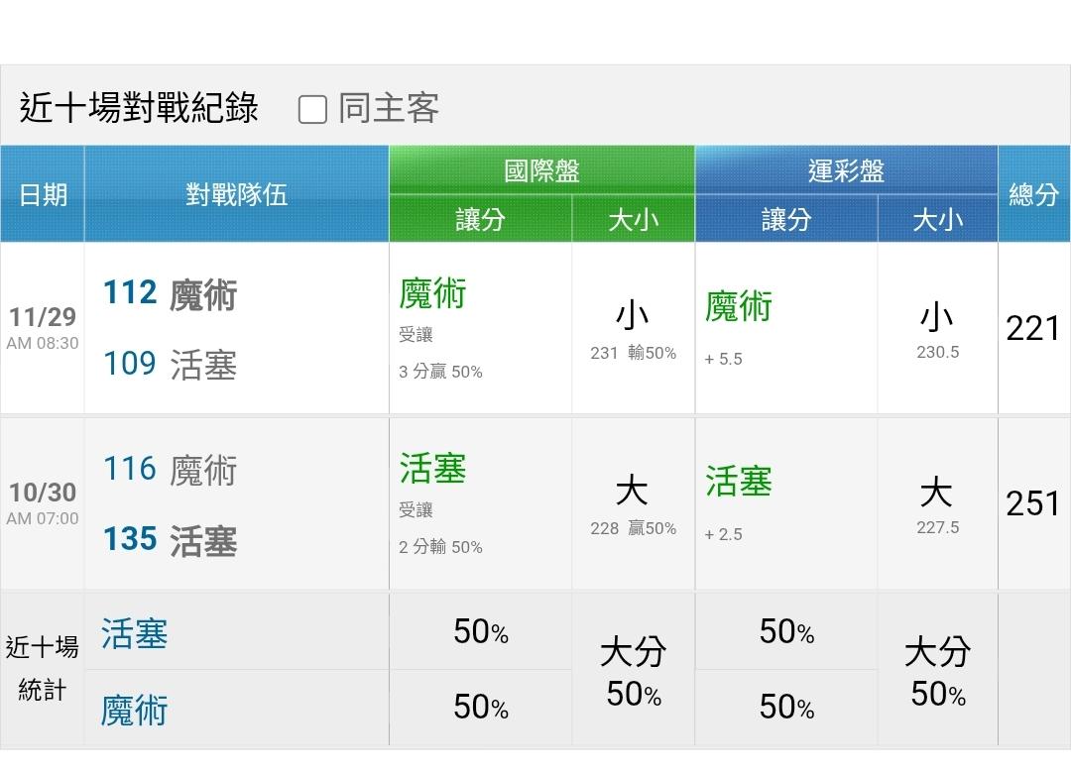
Task: Click the total score 221 cell
Action: point(1033,328)
